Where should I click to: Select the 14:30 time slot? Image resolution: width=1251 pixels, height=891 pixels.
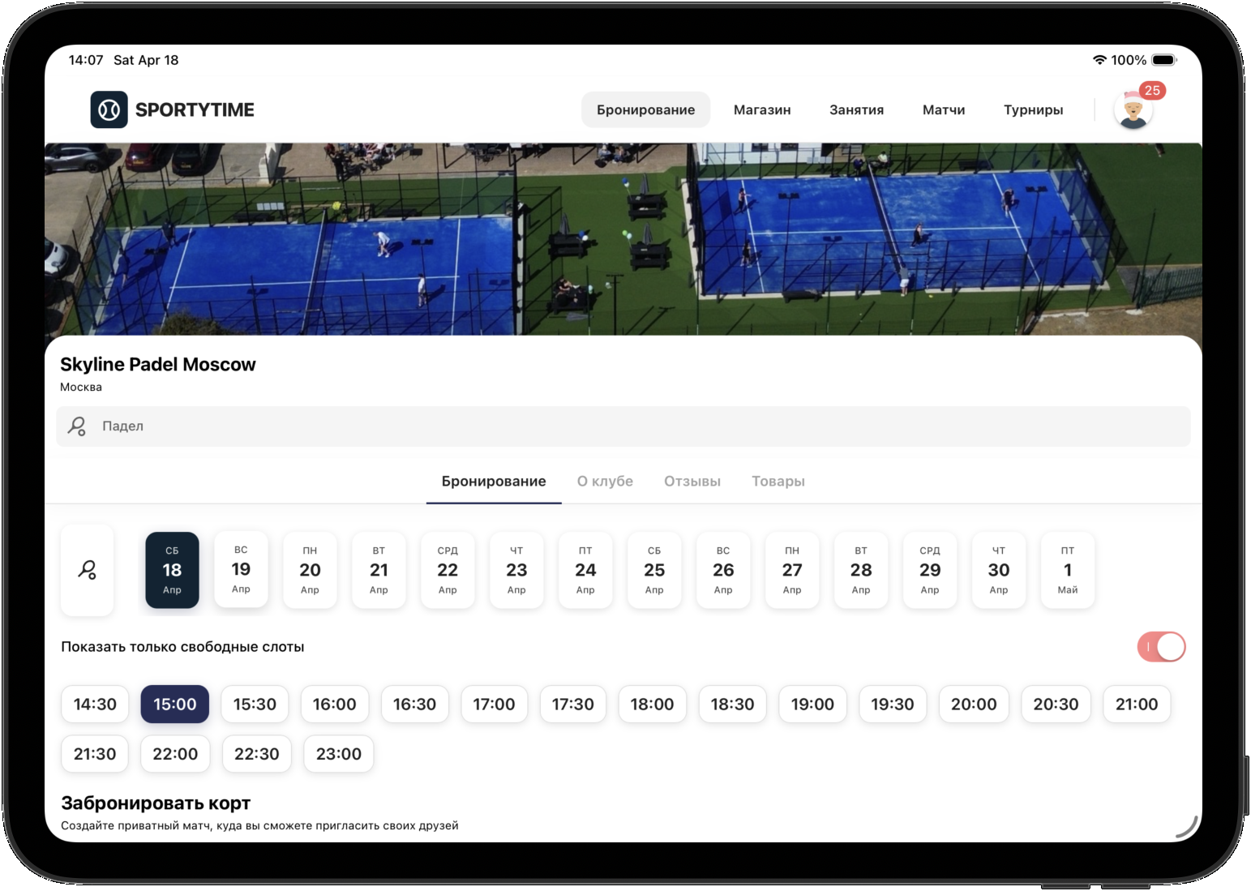click(x=95, y=704)
